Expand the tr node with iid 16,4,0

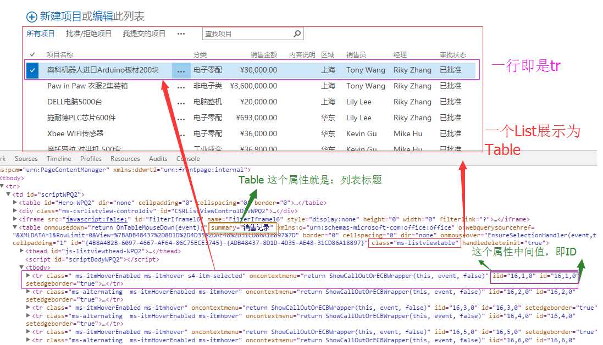(x=28, y=316)
